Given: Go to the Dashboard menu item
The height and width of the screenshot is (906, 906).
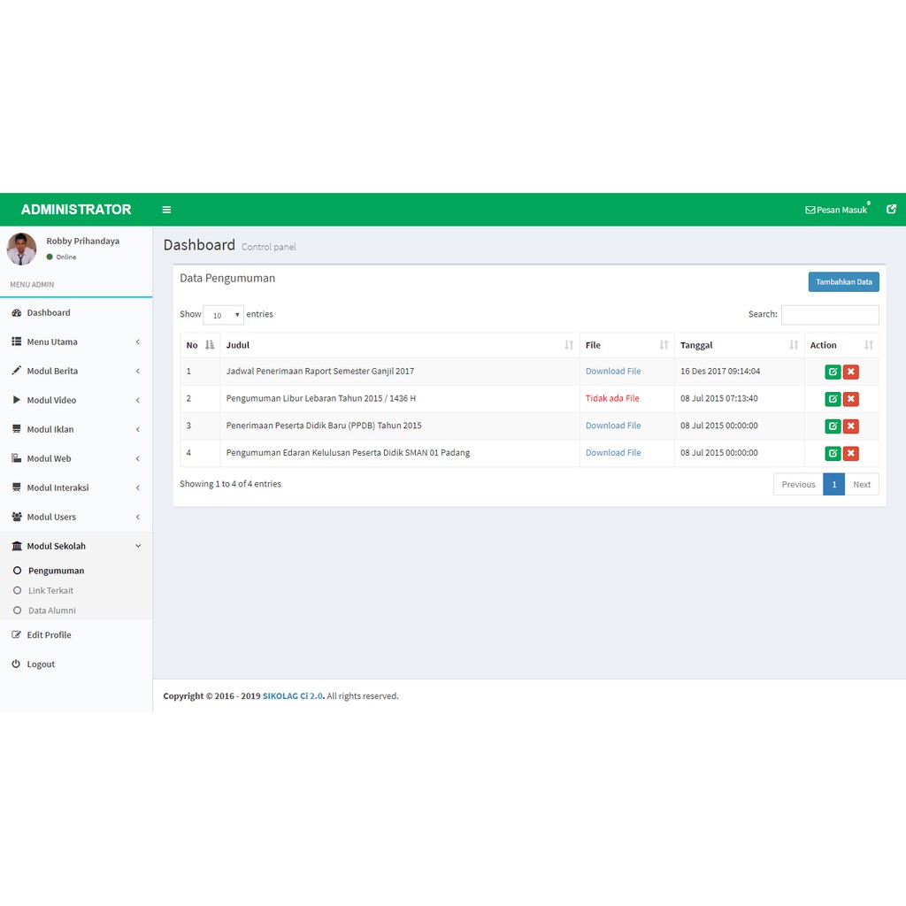Looking at the screenshot, I should tap(76, 312).
